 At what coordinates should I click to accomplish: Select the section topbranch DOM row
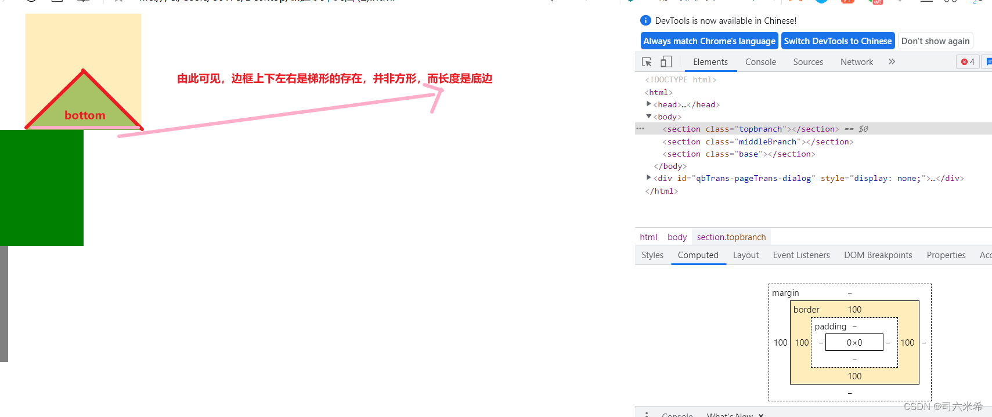coord(813,129)
